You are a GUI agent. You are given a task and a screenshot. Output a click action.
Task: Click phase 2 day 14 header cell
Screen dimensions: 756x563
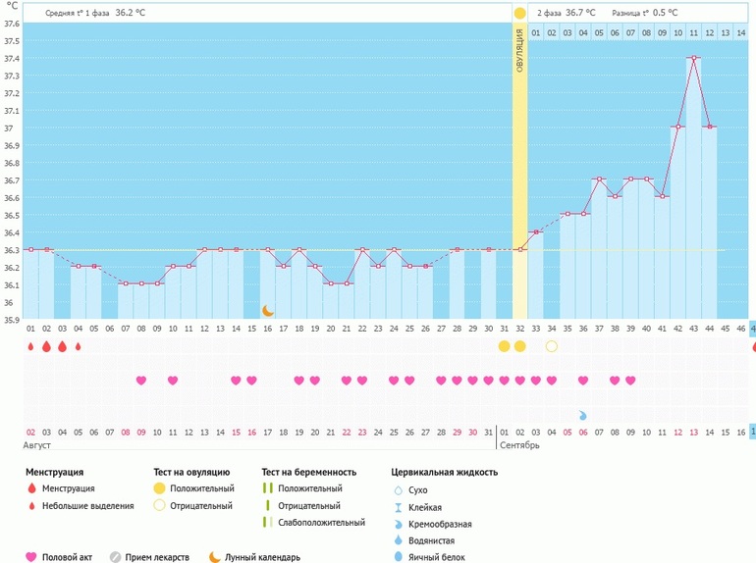pyautogui.click(x=740, y=32)
